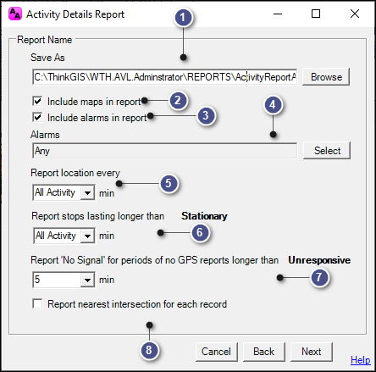Click the Save As file path field
This screenshot has height=372, width=376.
pos(165,77)
